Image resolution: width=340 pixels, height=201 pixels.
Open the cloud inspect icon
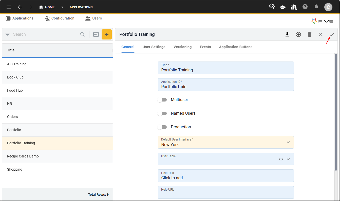272,7
